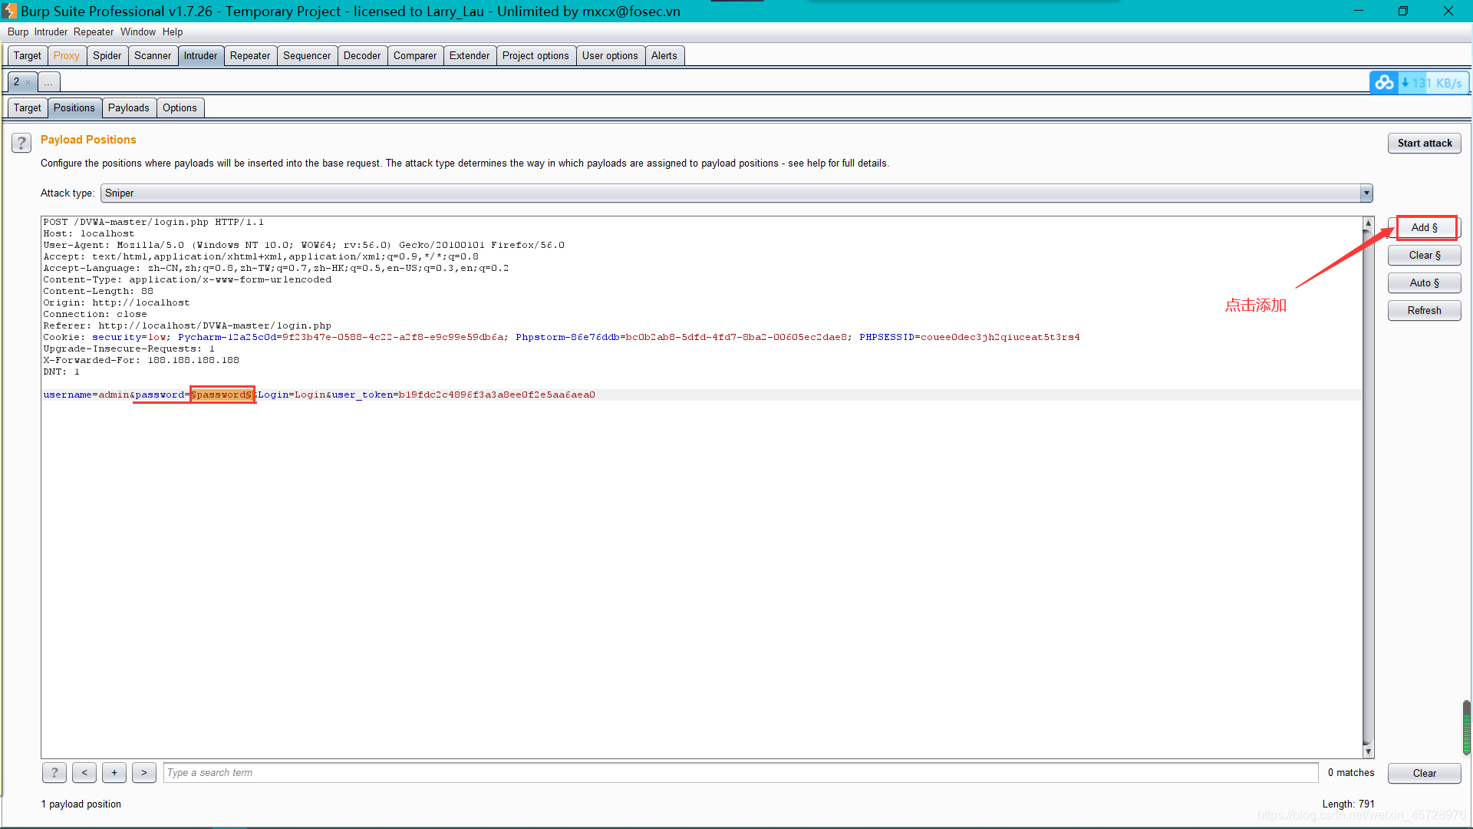Open the Repeater menu
Screen dimensions: 1473x829
click(94, 32)
